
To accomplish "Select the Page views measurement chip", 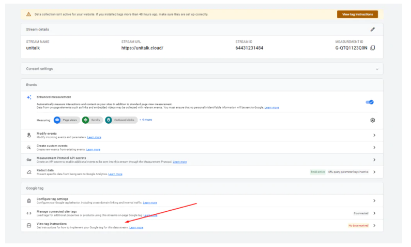I will [67, 120].
